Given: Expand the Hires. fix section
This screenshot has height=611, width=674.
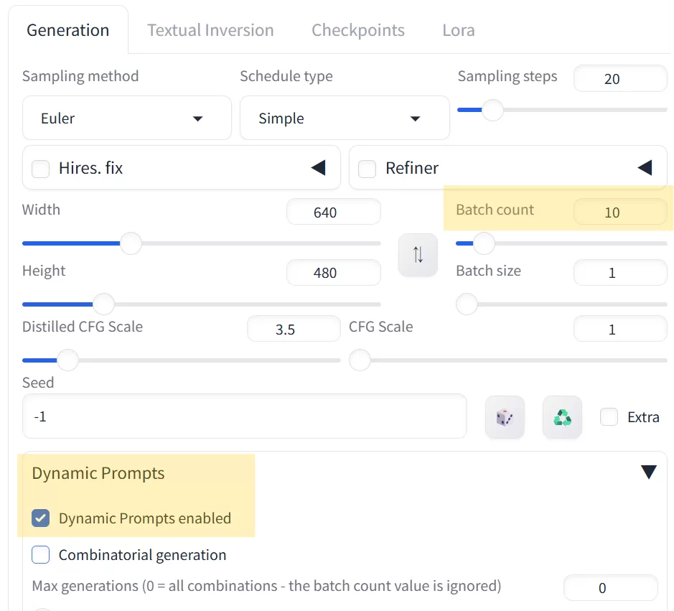Looking at the screenshot, I should 318,167.
